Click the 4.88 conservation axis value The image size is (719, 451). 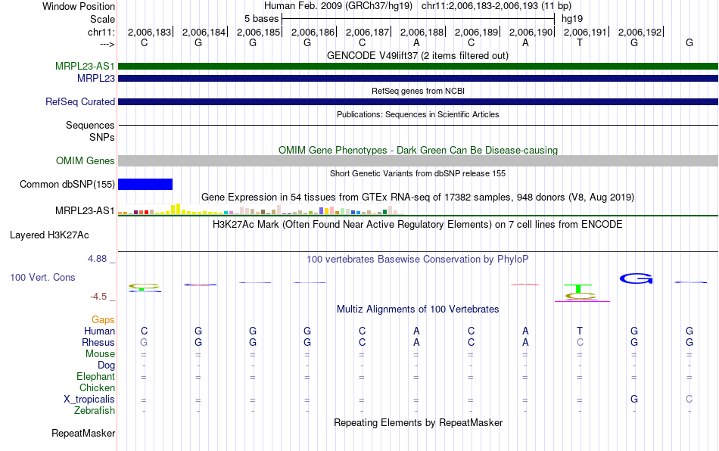coord(97,259)
